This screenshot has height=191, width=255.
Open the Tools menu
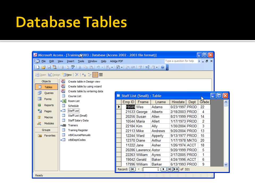click(81, 61)
